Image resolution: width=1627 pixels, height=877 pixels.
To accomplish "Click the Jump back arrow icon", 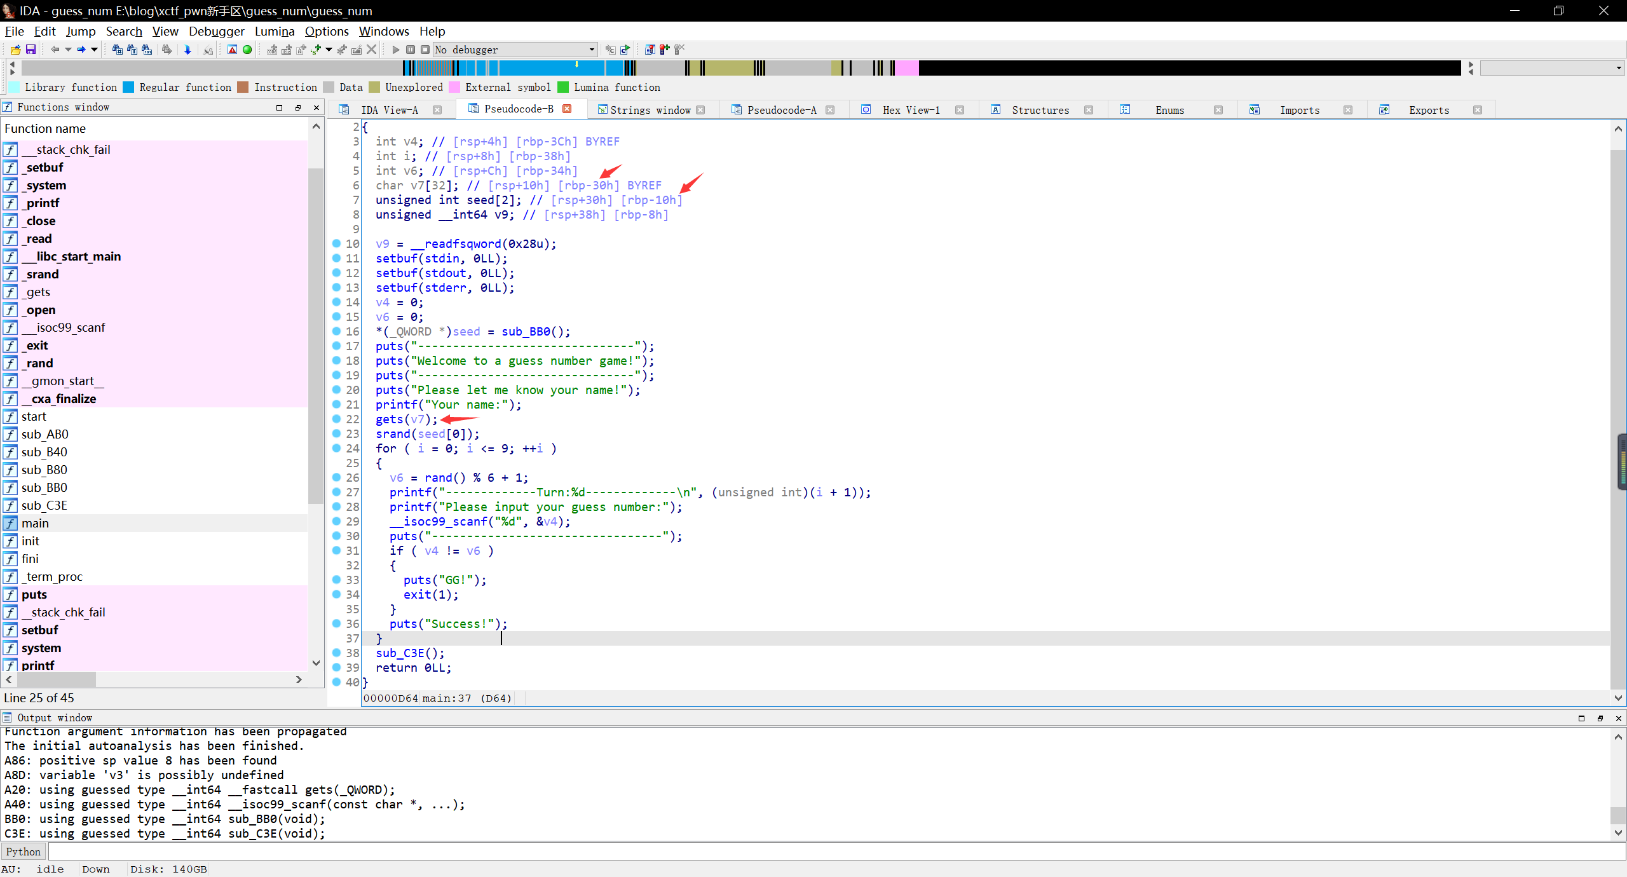I will [55, 50].
